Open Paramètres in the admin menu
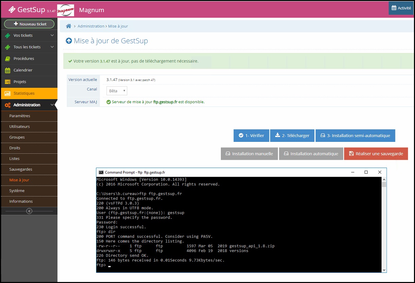415x283 pixels. coord(20,116)
